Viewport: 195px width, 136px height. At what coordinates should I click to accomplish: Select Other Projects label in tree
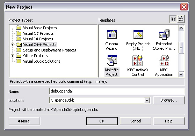pyautogui.click(x=35, y=56)
